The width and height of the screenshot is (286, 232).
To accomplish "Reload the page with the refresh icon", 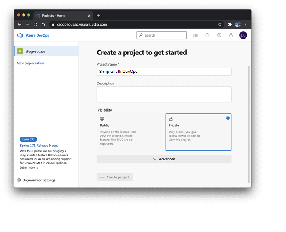I will point(35,24).
